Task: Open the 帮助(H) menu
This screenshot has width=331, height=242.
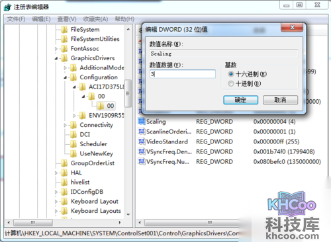Action: tap(124, 19)
